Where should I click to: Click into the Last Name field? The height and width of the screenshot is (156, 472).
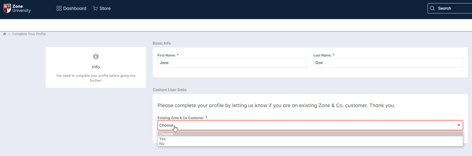[388, 63]
